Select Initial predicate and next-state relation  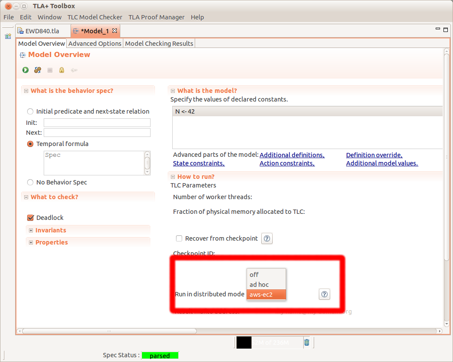pyautogui.click(x=30, y=111)
